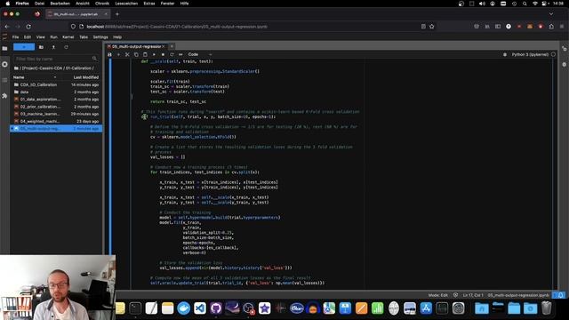The image size is (569, 320).
Task: Cut the selected cell with scissors icon
Action: pyautogui.click(x=127, y=54)
